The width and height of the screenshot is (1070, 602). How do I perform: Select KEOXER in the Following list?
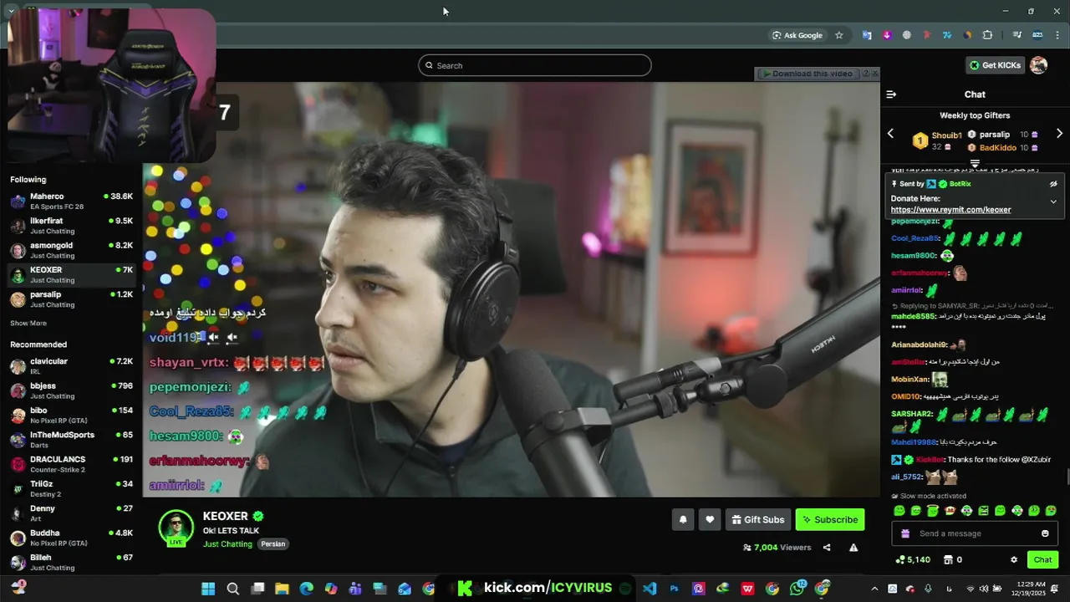point(71,275)
